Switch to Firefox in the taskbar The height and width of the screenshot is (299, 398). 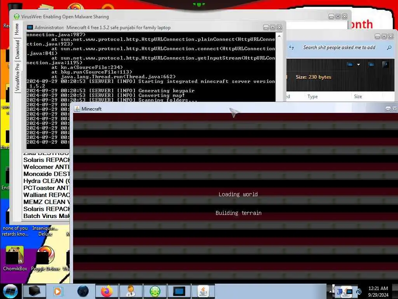point(107,291)
